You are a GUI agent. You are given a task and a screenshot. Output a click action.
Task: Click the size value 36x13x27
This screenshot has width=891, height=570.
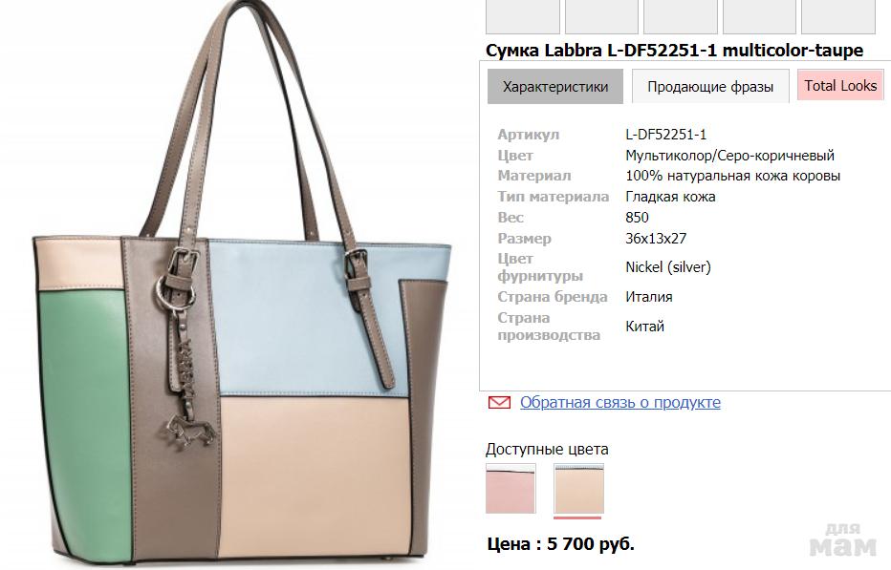[x=656, y=239]
